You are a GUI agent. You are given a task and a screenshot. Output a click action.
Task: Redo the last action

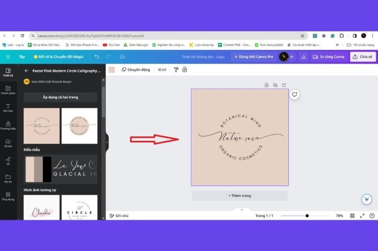click(108, 57)
